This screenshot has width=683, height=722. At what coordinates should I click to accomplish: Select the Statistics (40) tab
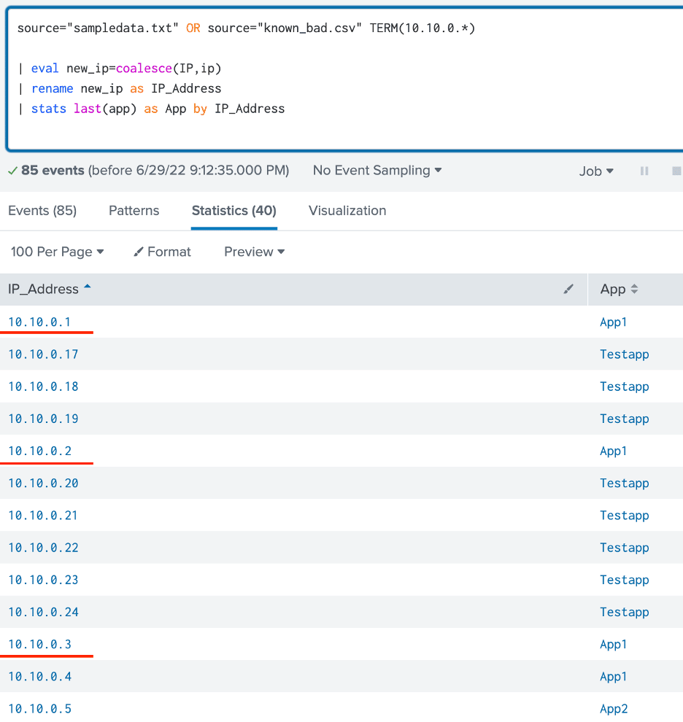coord(234,211)
